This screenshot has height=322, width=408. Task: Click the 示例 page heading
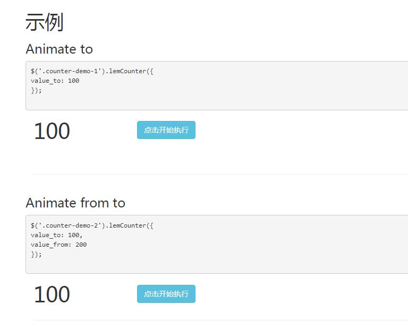[45, 23]
